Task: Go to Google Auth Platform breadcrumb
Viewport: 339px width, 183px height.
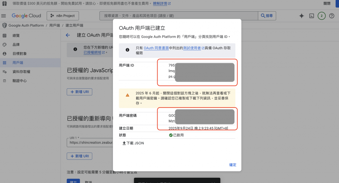Action: click(26, 25)
